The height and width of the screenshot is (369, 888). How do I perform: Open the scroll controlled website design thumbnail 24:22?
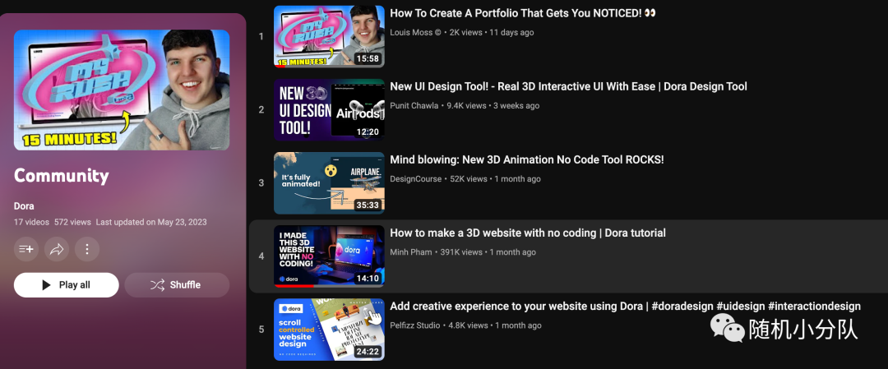pos(329,330)
